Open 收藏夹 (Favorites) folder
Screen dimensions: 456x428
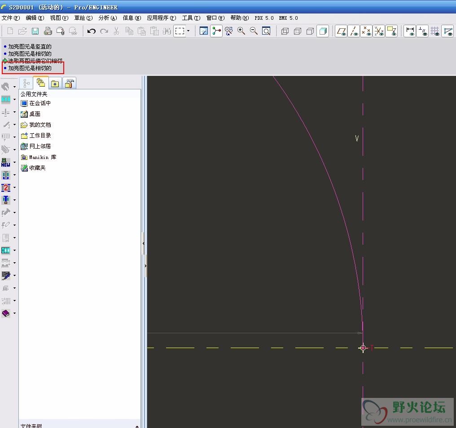click(33, 168)
